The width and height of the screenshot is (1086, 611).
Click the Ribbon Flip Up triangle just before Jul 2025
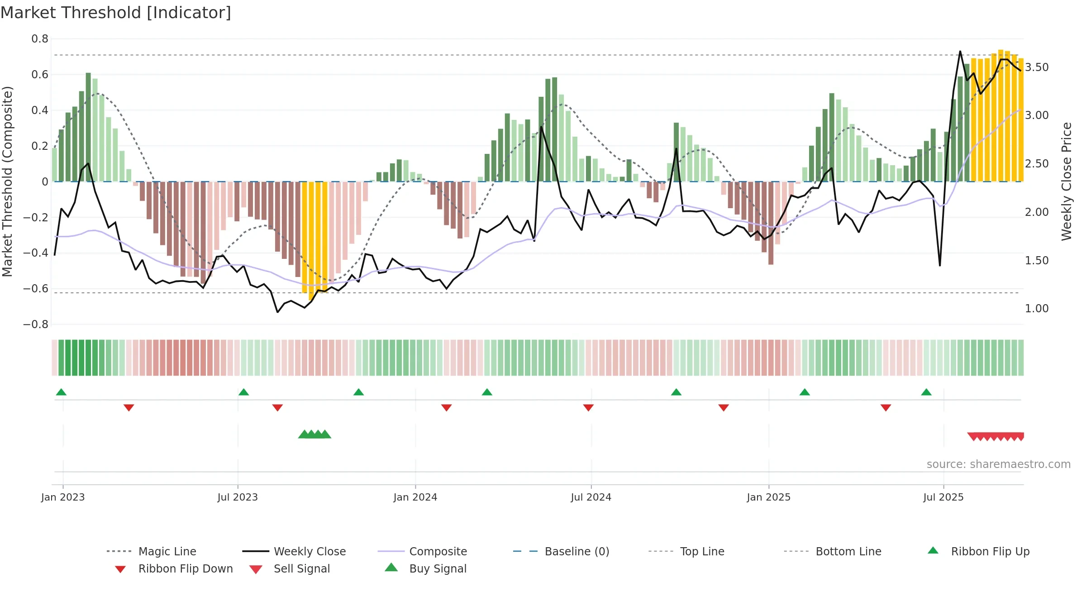click(926, 392)
